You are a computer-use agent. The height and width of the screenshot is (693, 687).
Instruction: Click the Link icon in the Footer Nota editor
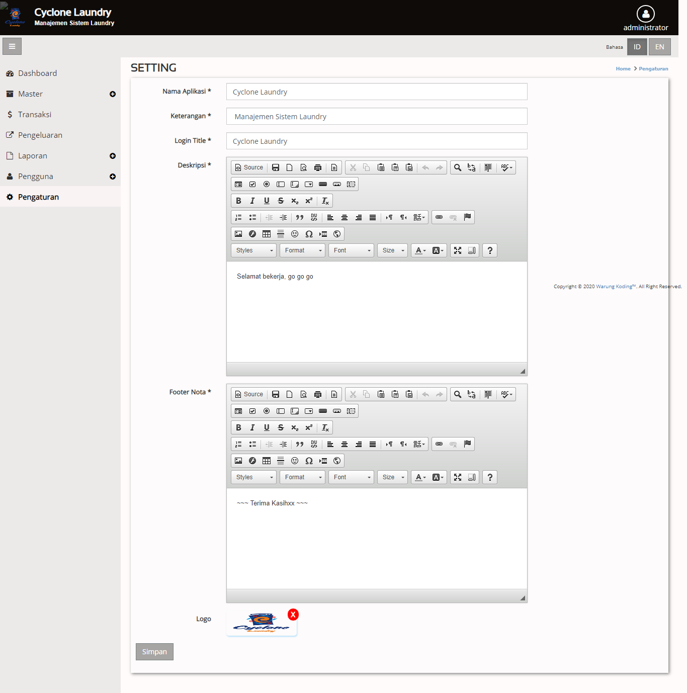tap(439, 444)
